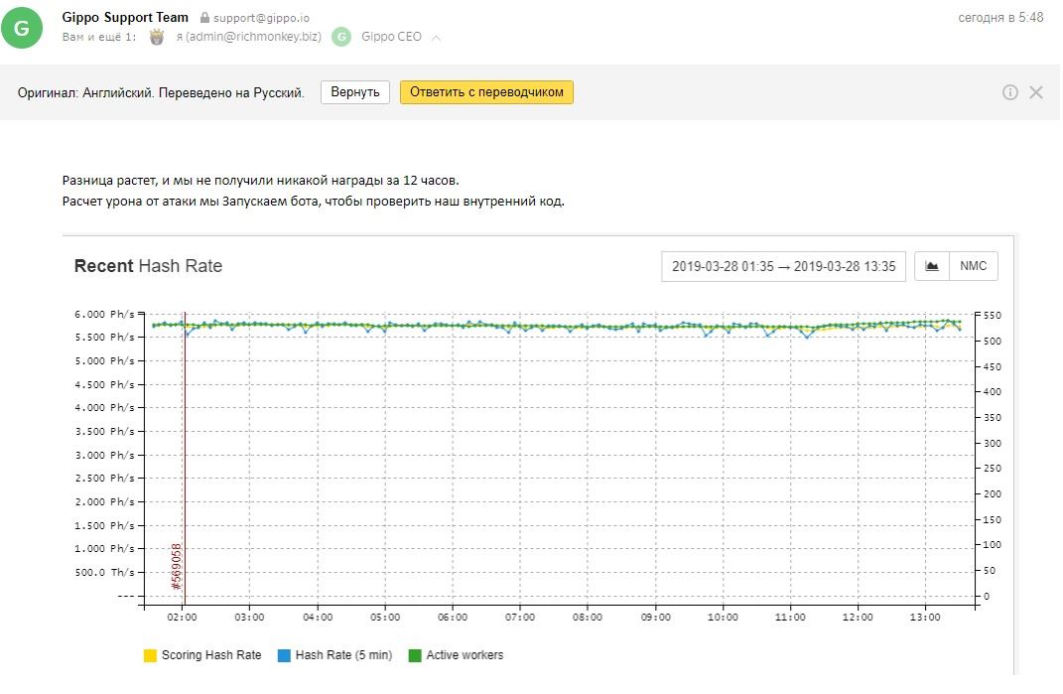This screenshot has width=1063, height=694.
Task: Click the #569058 block marker on chart
Action: tap(177, 566)
